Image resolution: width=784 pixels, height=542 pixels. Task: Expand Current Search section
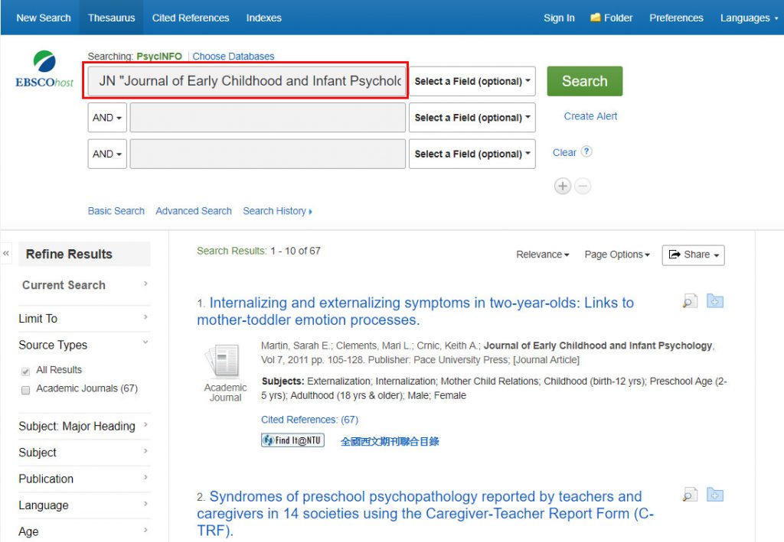84,285
